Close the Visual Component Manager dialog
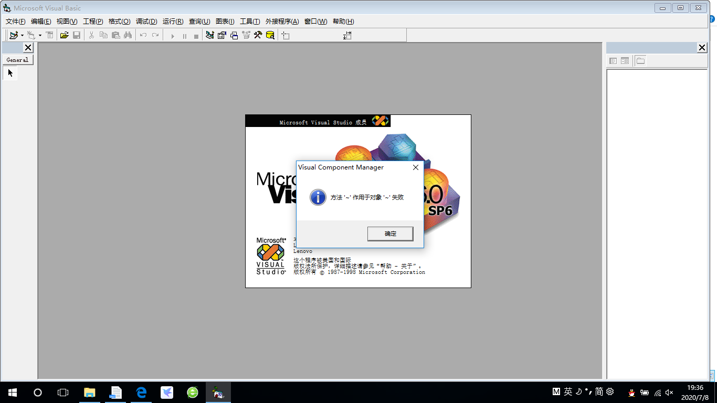Image resolution: width=717 pixels, height=403 pixels. click(415, 167)
